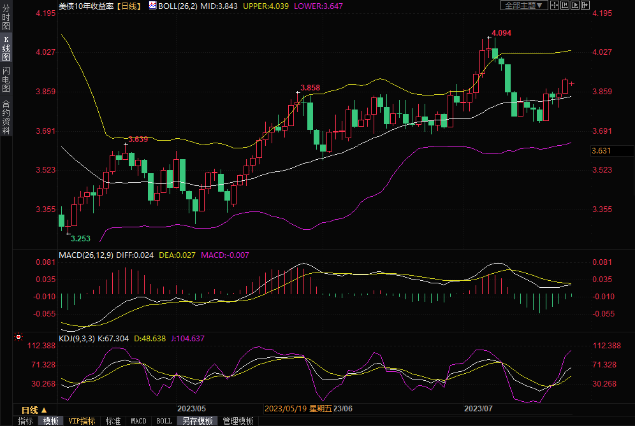Click the 管理模板 button
Viewport: 635px width, 426px height.
(x=238, y=421)
